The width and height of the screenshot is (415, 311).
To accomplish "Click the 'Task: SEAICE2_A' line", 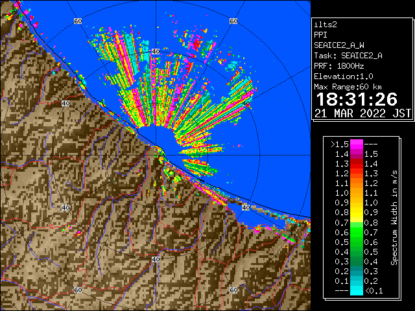I will point(348,56).
